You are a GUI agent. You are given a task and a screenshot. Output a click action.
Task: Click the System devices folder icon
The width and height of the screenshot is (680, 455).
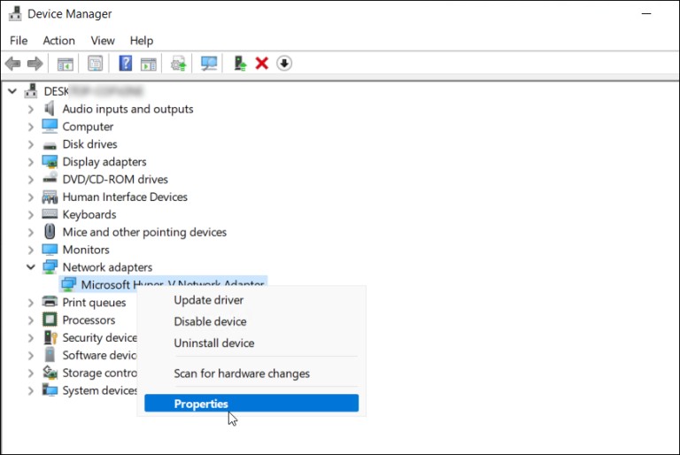(50, 390)
